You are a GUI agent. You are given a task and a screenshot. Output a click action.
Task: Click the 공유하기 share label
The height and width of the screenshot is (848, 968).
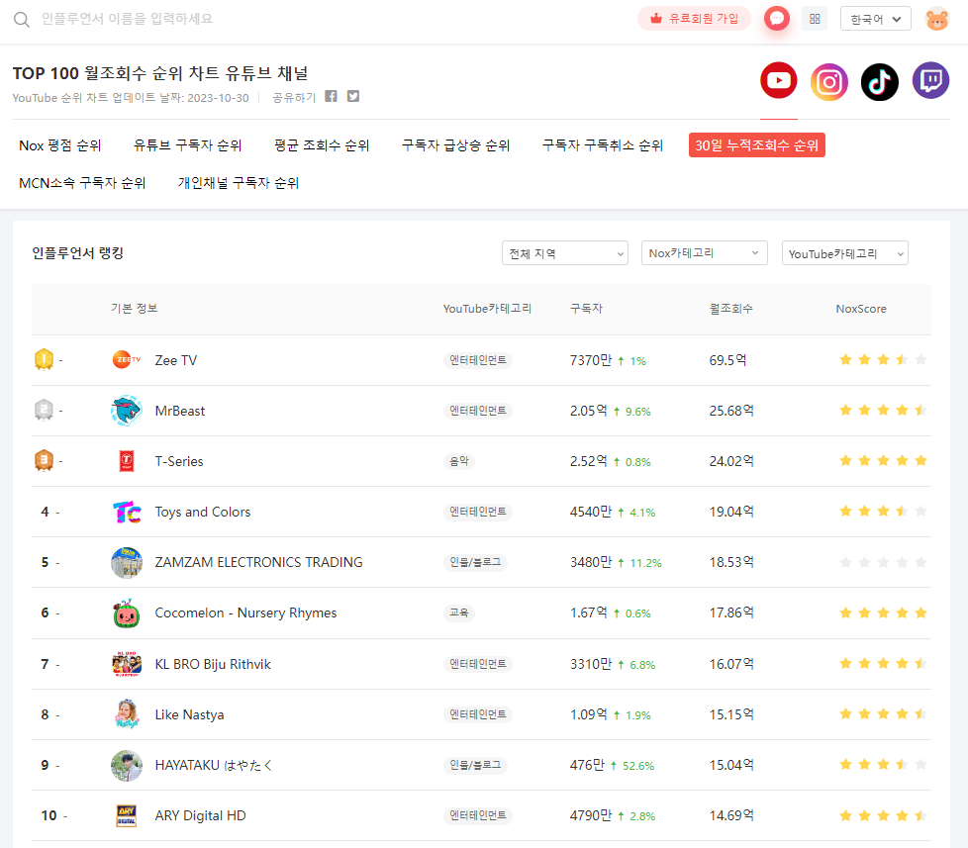coord(294,98)
